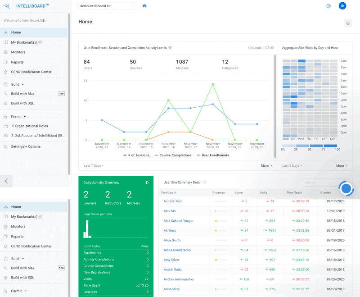360x297 pixels.
Task: Toggle Course Completions legend series
Action: point(173,155)
